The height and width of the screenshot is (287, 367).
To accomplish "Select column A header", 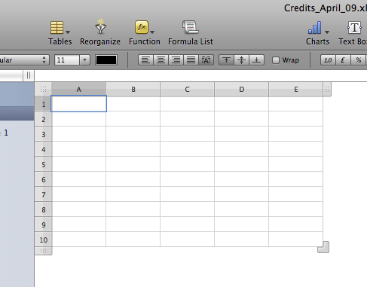I will (78, 89).
